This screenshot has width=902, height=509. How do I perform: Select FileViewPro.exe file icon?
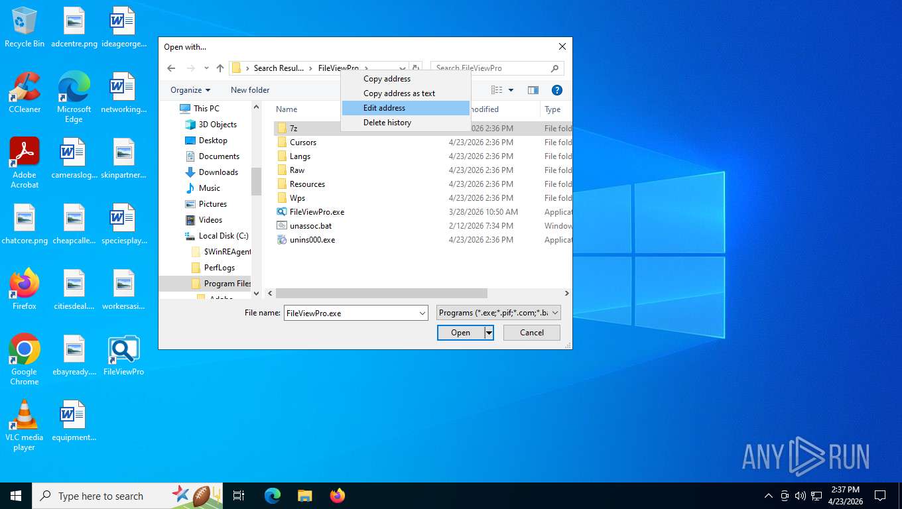click(x=282, y=212)
